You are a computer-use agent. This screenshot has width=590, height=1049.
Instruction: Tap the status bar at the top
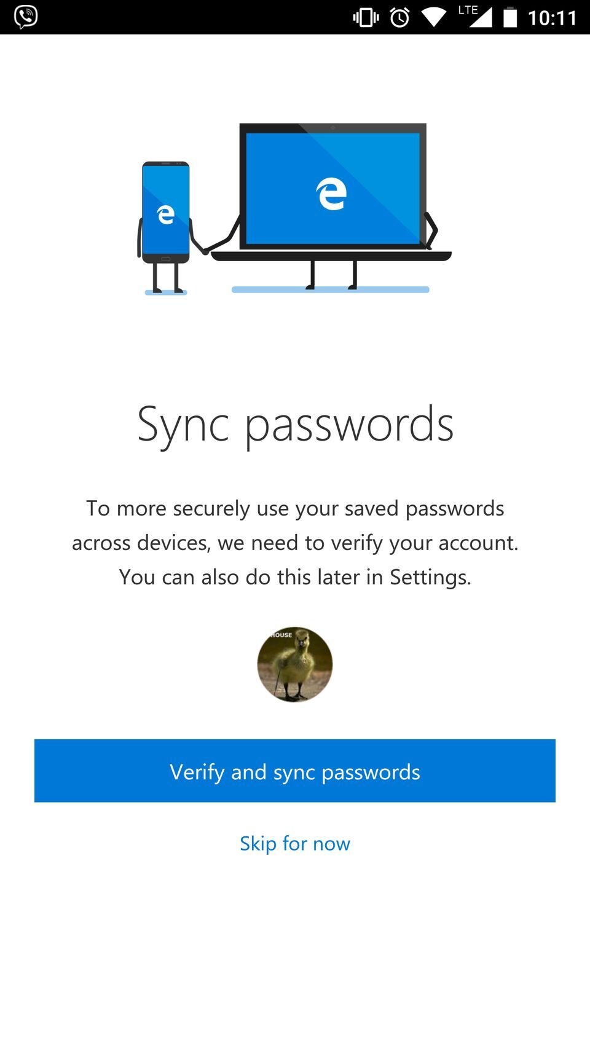point(295,17)
